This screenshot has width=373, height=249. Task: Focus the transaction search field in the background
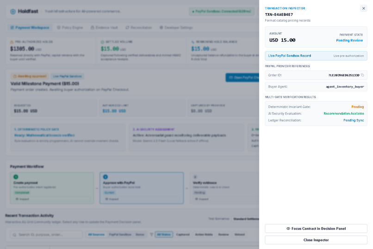(x=46, y=235)
